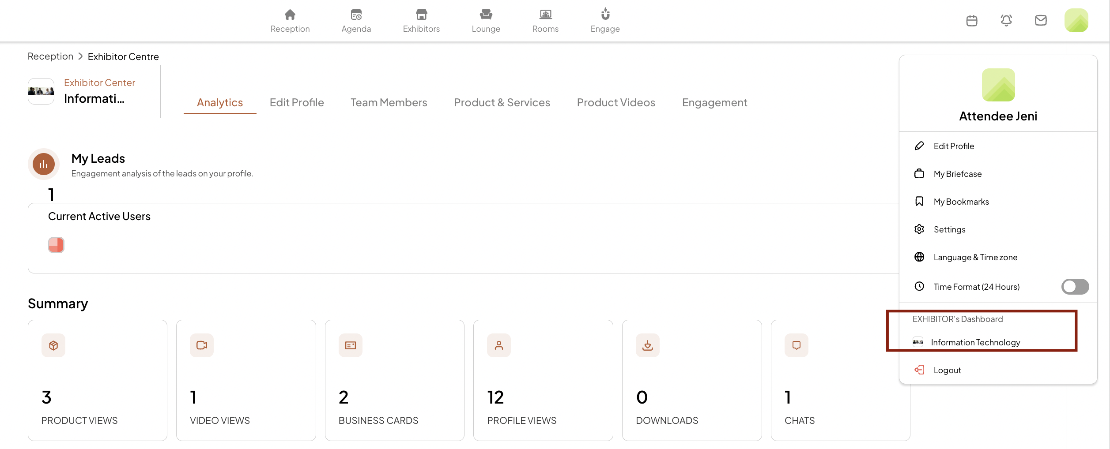Screen dimensions: 1110x449
Task: Open the Reception home icon
Action: point(290,15)
